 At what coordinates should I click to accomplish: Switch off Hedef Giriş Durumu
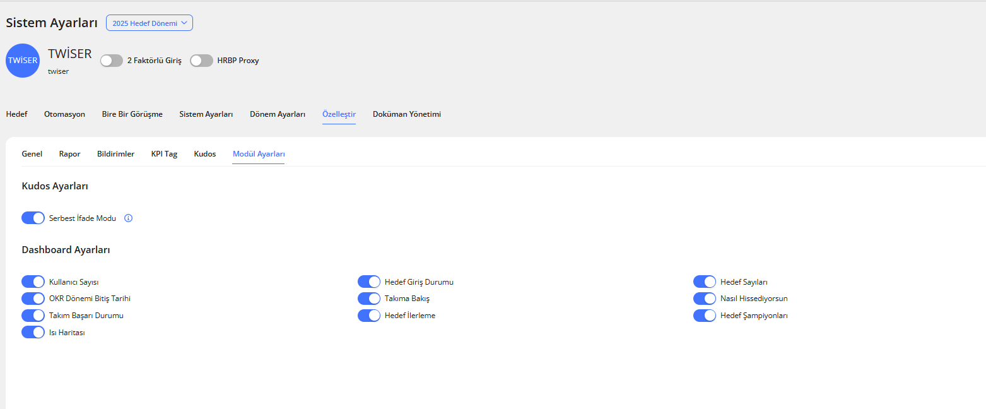pyautogui.click(x=369, y=282)
